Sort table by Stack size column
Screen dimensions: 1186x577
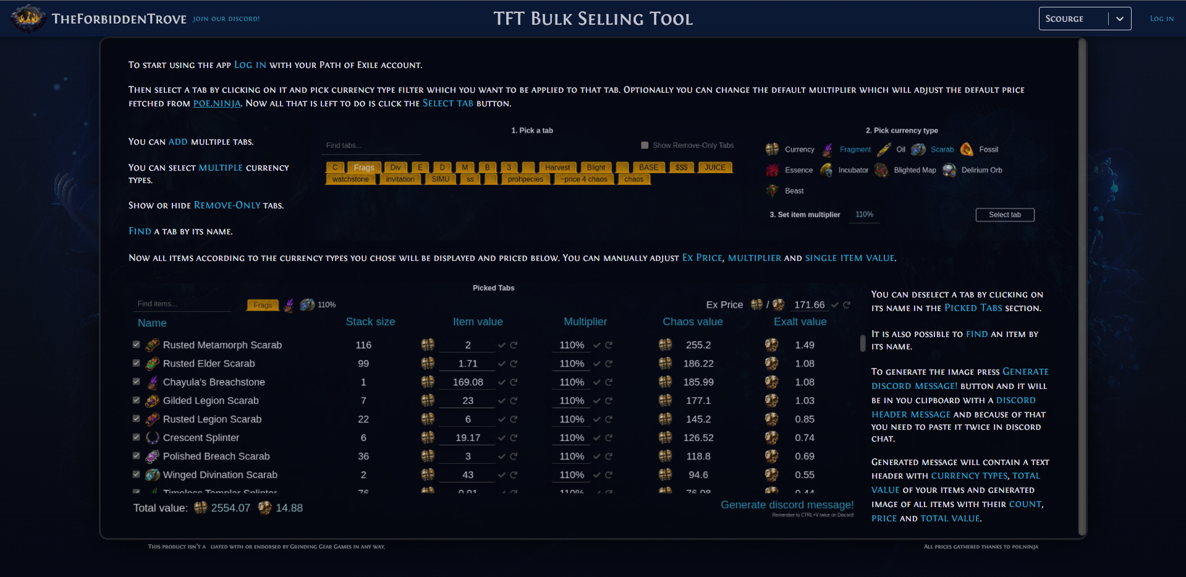[x=370, y=322]
